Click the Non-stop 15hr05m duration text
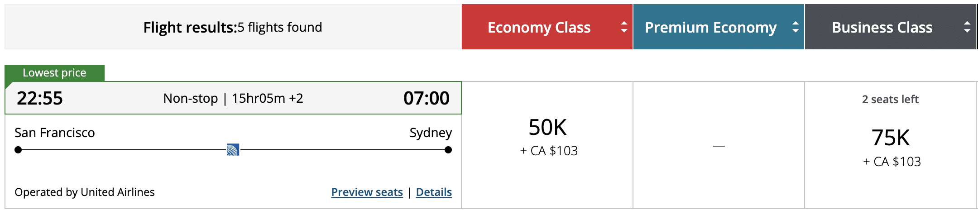978x210 pixels. tap(233, 98)
